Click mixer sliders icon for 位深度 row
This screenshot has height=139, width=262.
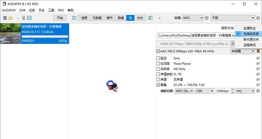coord(258,64)
